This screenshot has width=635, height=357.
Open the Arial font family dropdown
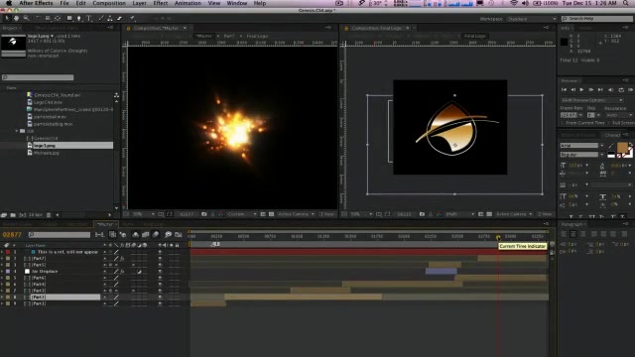pos(581,146)
